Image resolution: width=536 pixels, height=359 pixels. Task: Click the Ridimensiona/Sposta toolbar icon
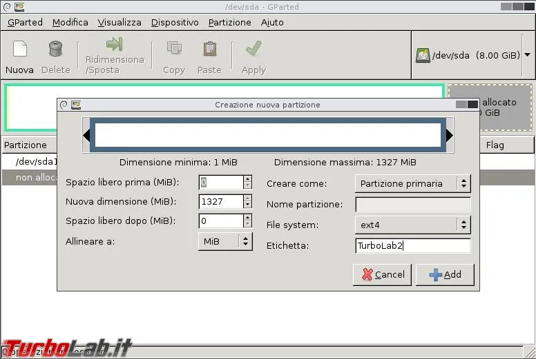(114, 44)
